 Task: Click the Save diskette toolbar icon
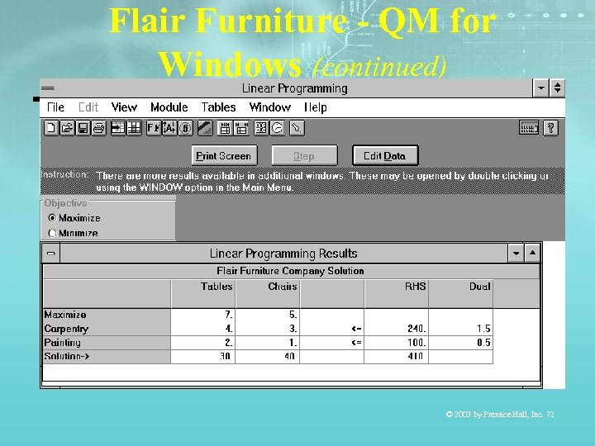83,128
